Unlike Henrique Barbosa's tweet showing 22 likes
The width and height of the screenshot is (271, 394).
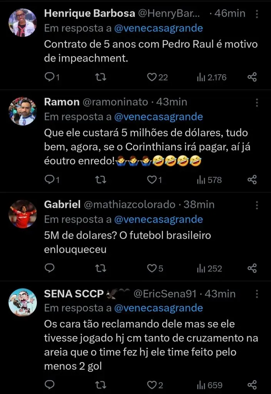[152, 77]
